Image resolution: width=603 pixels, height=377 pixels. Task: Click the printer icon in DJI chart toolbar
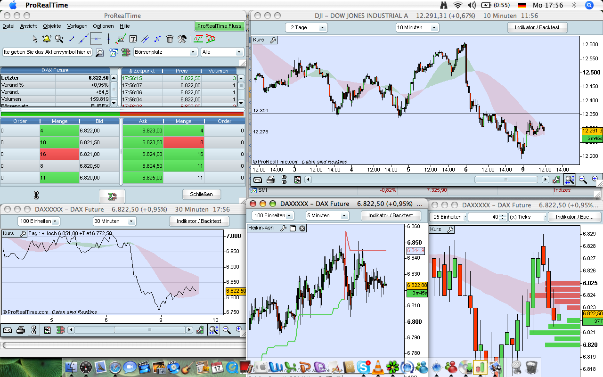point(271,180)
